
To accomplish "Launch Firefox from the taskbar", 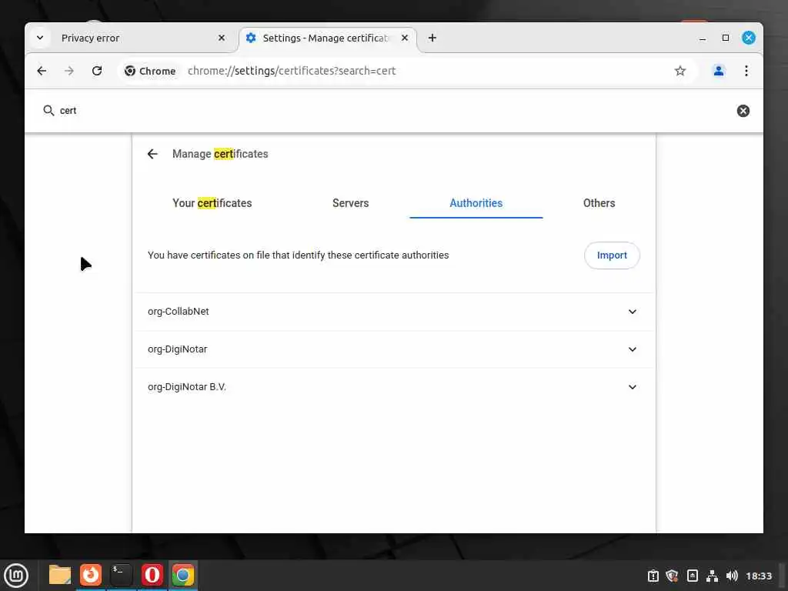I will (x=91, y=576).
